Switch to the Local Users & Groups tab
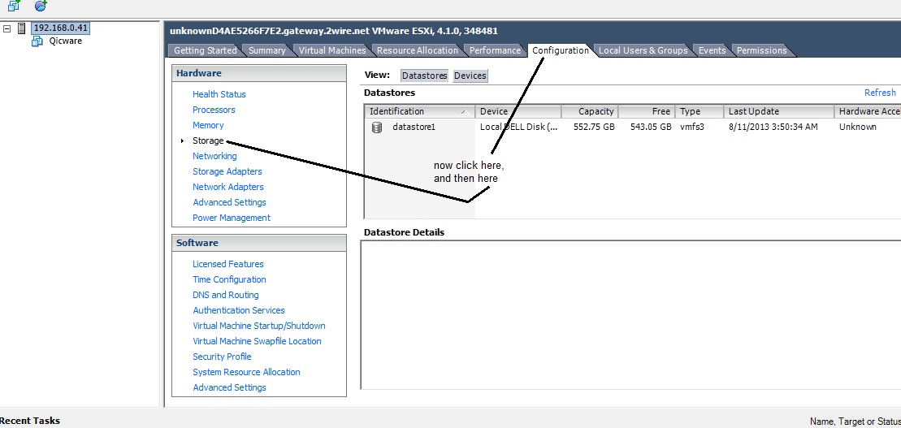 tap(643, 50)
